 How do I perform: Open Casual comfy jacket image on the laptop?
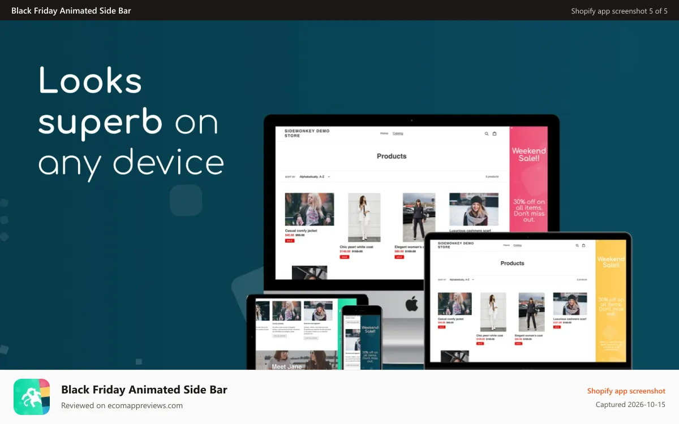tap(455, 304)
